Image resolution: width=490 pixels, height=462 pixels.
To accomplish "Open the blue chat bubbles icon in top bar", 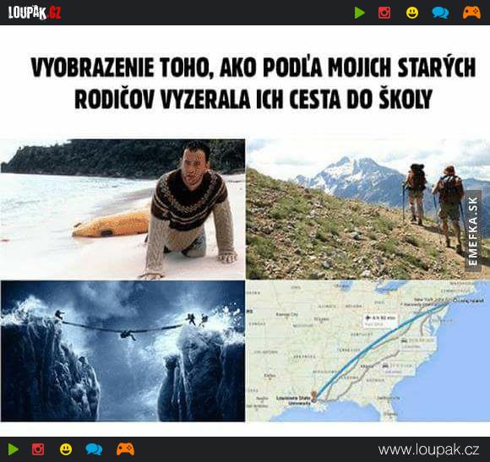I will pyautogui.click(x=440, y=13).
